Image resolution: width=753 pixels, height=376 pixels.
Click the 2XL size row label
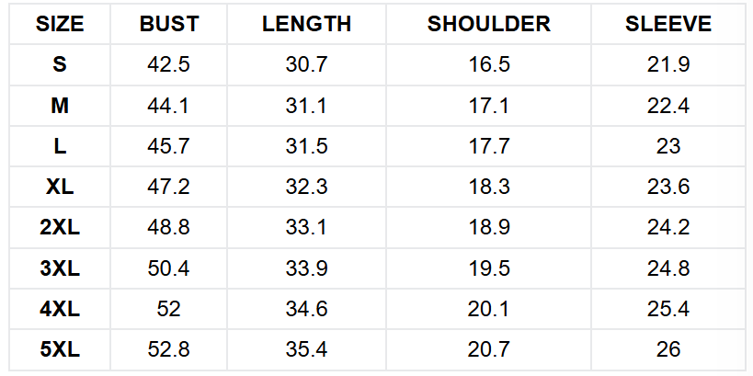tap(60, 227)
